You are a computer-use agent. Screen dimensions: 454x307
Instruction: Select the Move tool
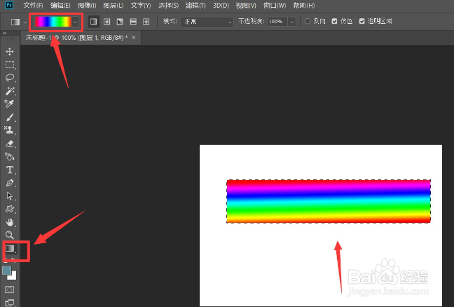click(x=10, y=52)
